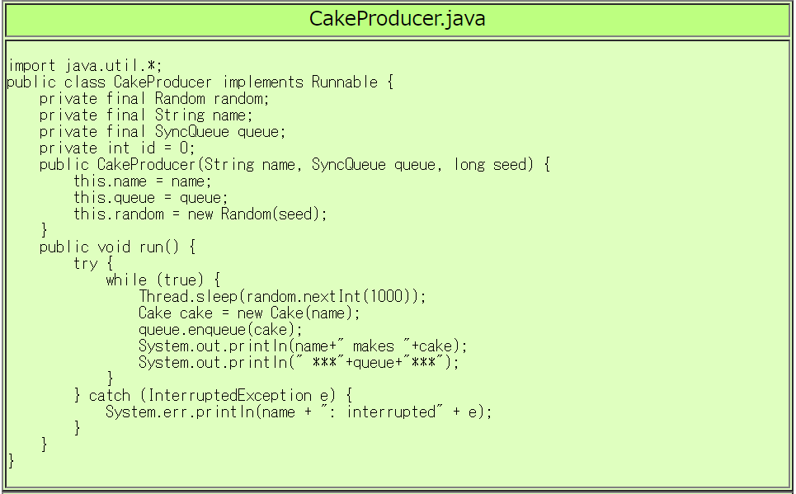Image resolution: width=796 pixels, height=494 pixels.
Task: Click the word Runnable in class declaration
Action: coord(344,82)
